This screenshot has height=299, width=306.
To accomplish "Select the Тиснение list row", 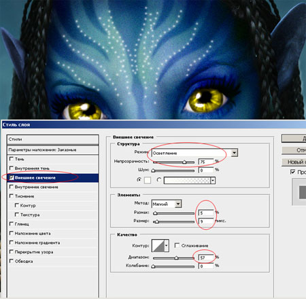I will pyautogui.click(x=53, y=196).
